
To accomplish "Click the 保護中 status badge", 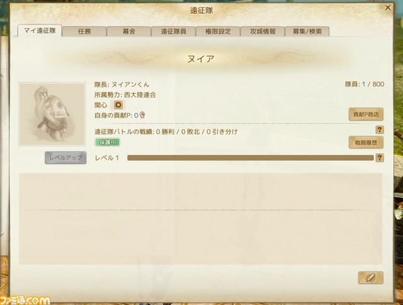I will pos(108,142).
